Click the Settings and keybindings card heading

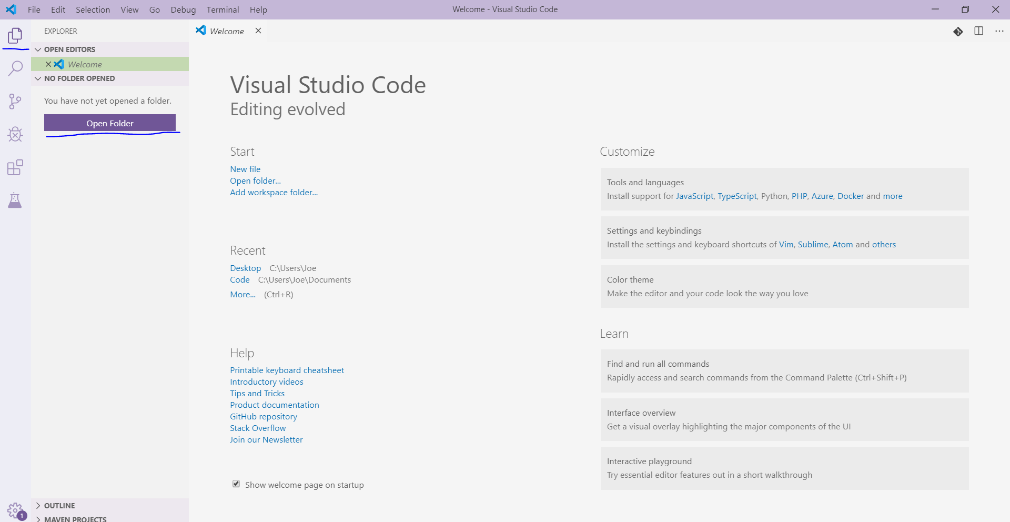pos(654,230)
